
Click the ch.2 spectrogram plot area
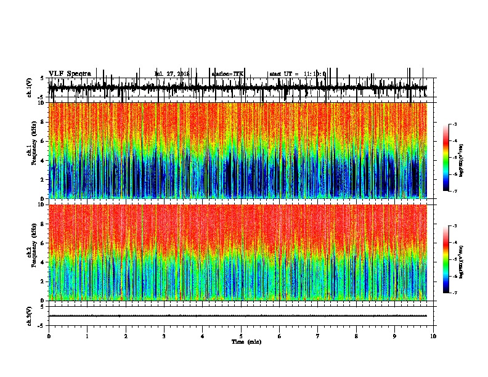tap(238, 253)
